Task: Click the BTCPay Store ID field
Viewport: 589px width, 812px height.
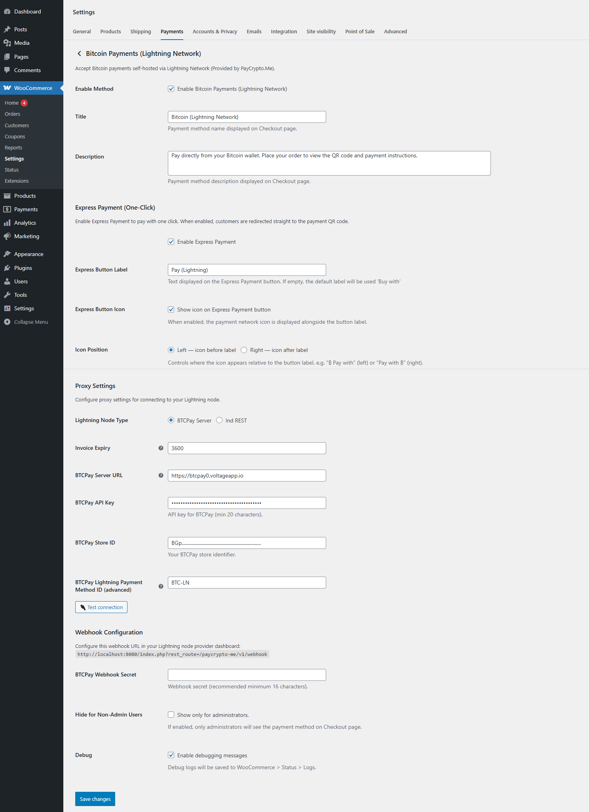Action: click(x=247, y=543)
